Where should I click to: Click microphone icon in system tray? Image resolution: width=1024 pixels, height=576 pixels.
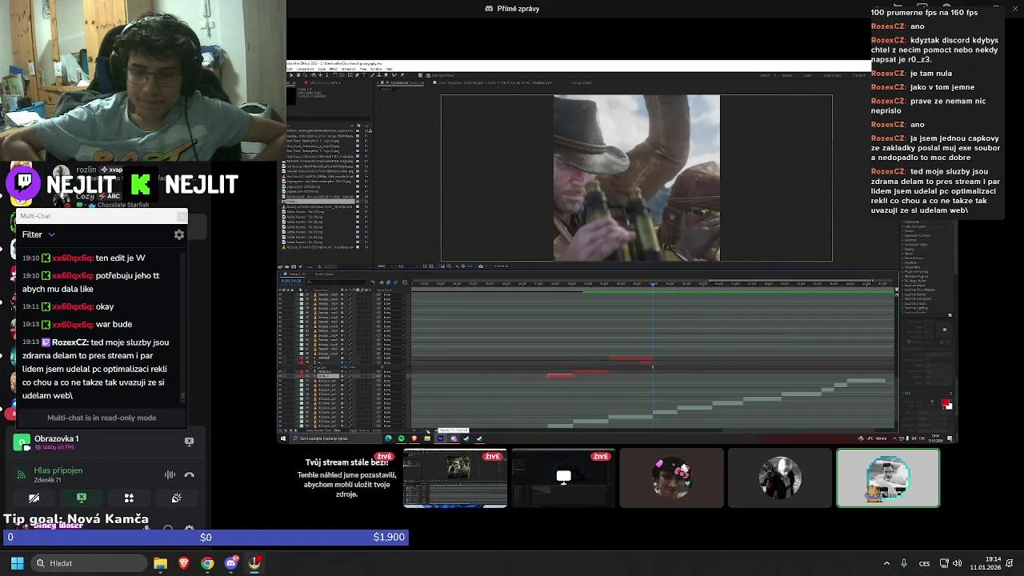(x=904, y=563)
